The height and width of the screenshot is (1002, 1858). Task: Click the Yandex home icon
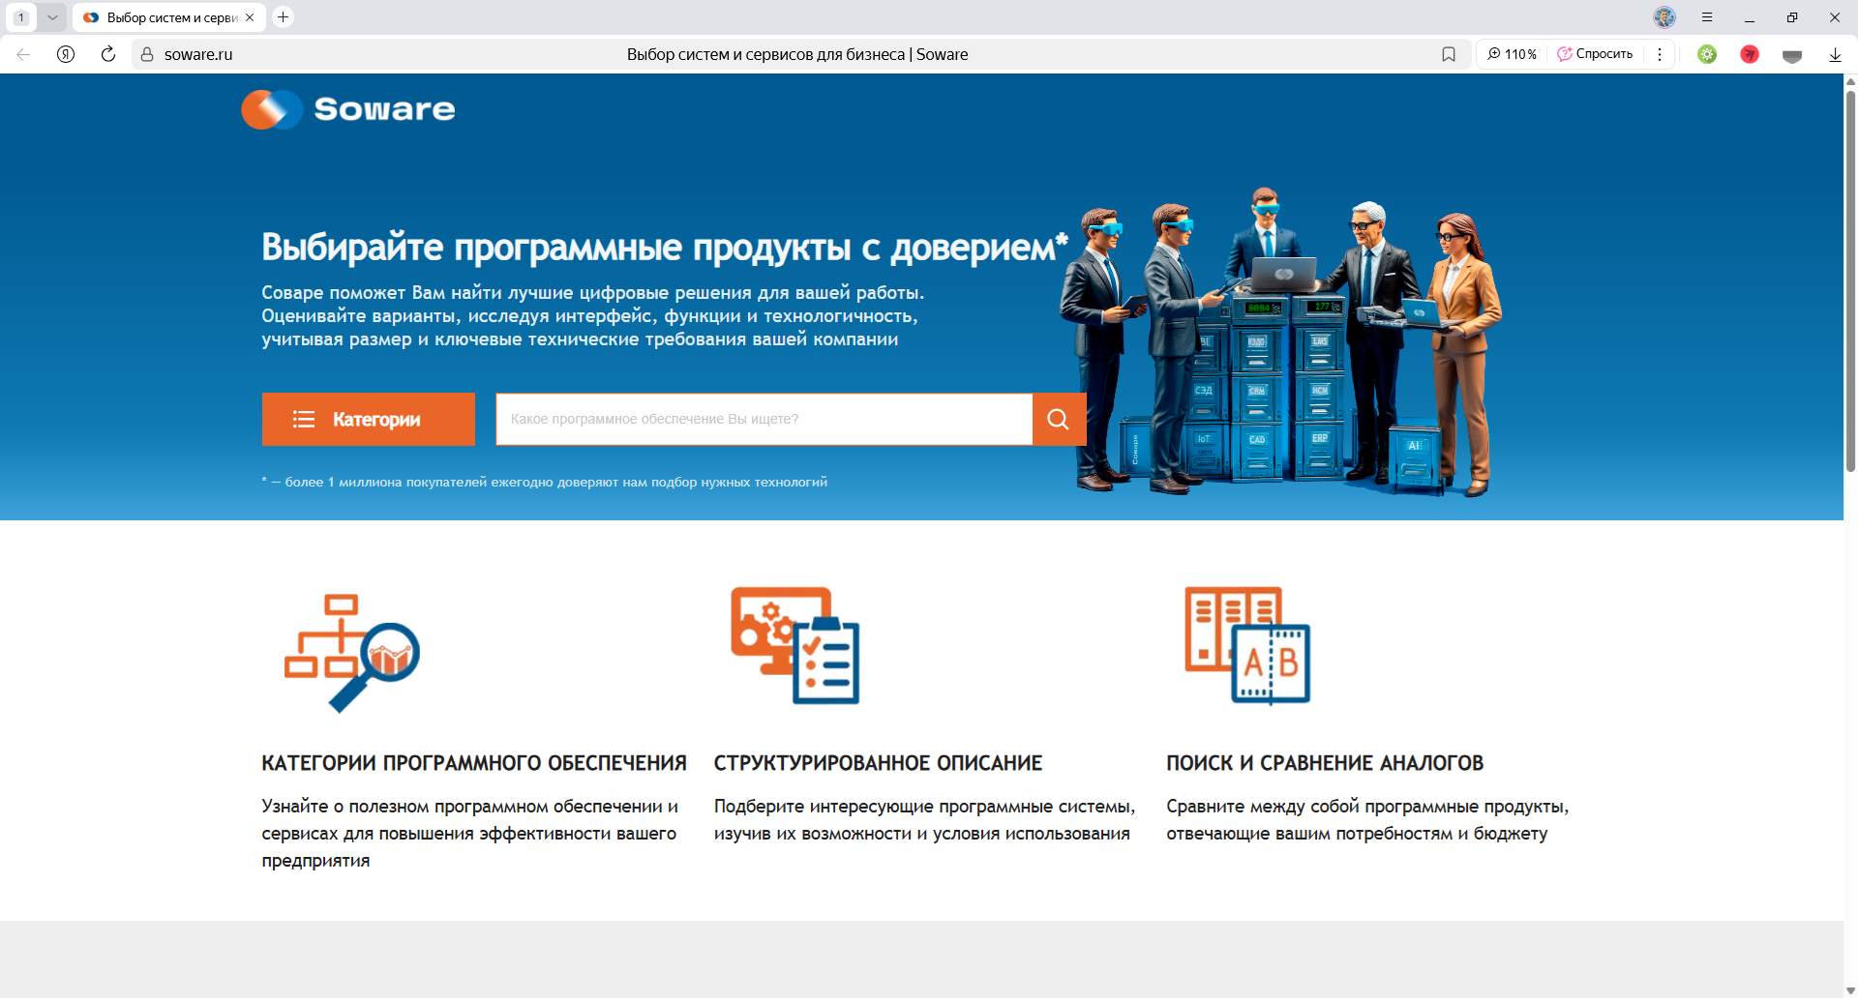[66, 54]
